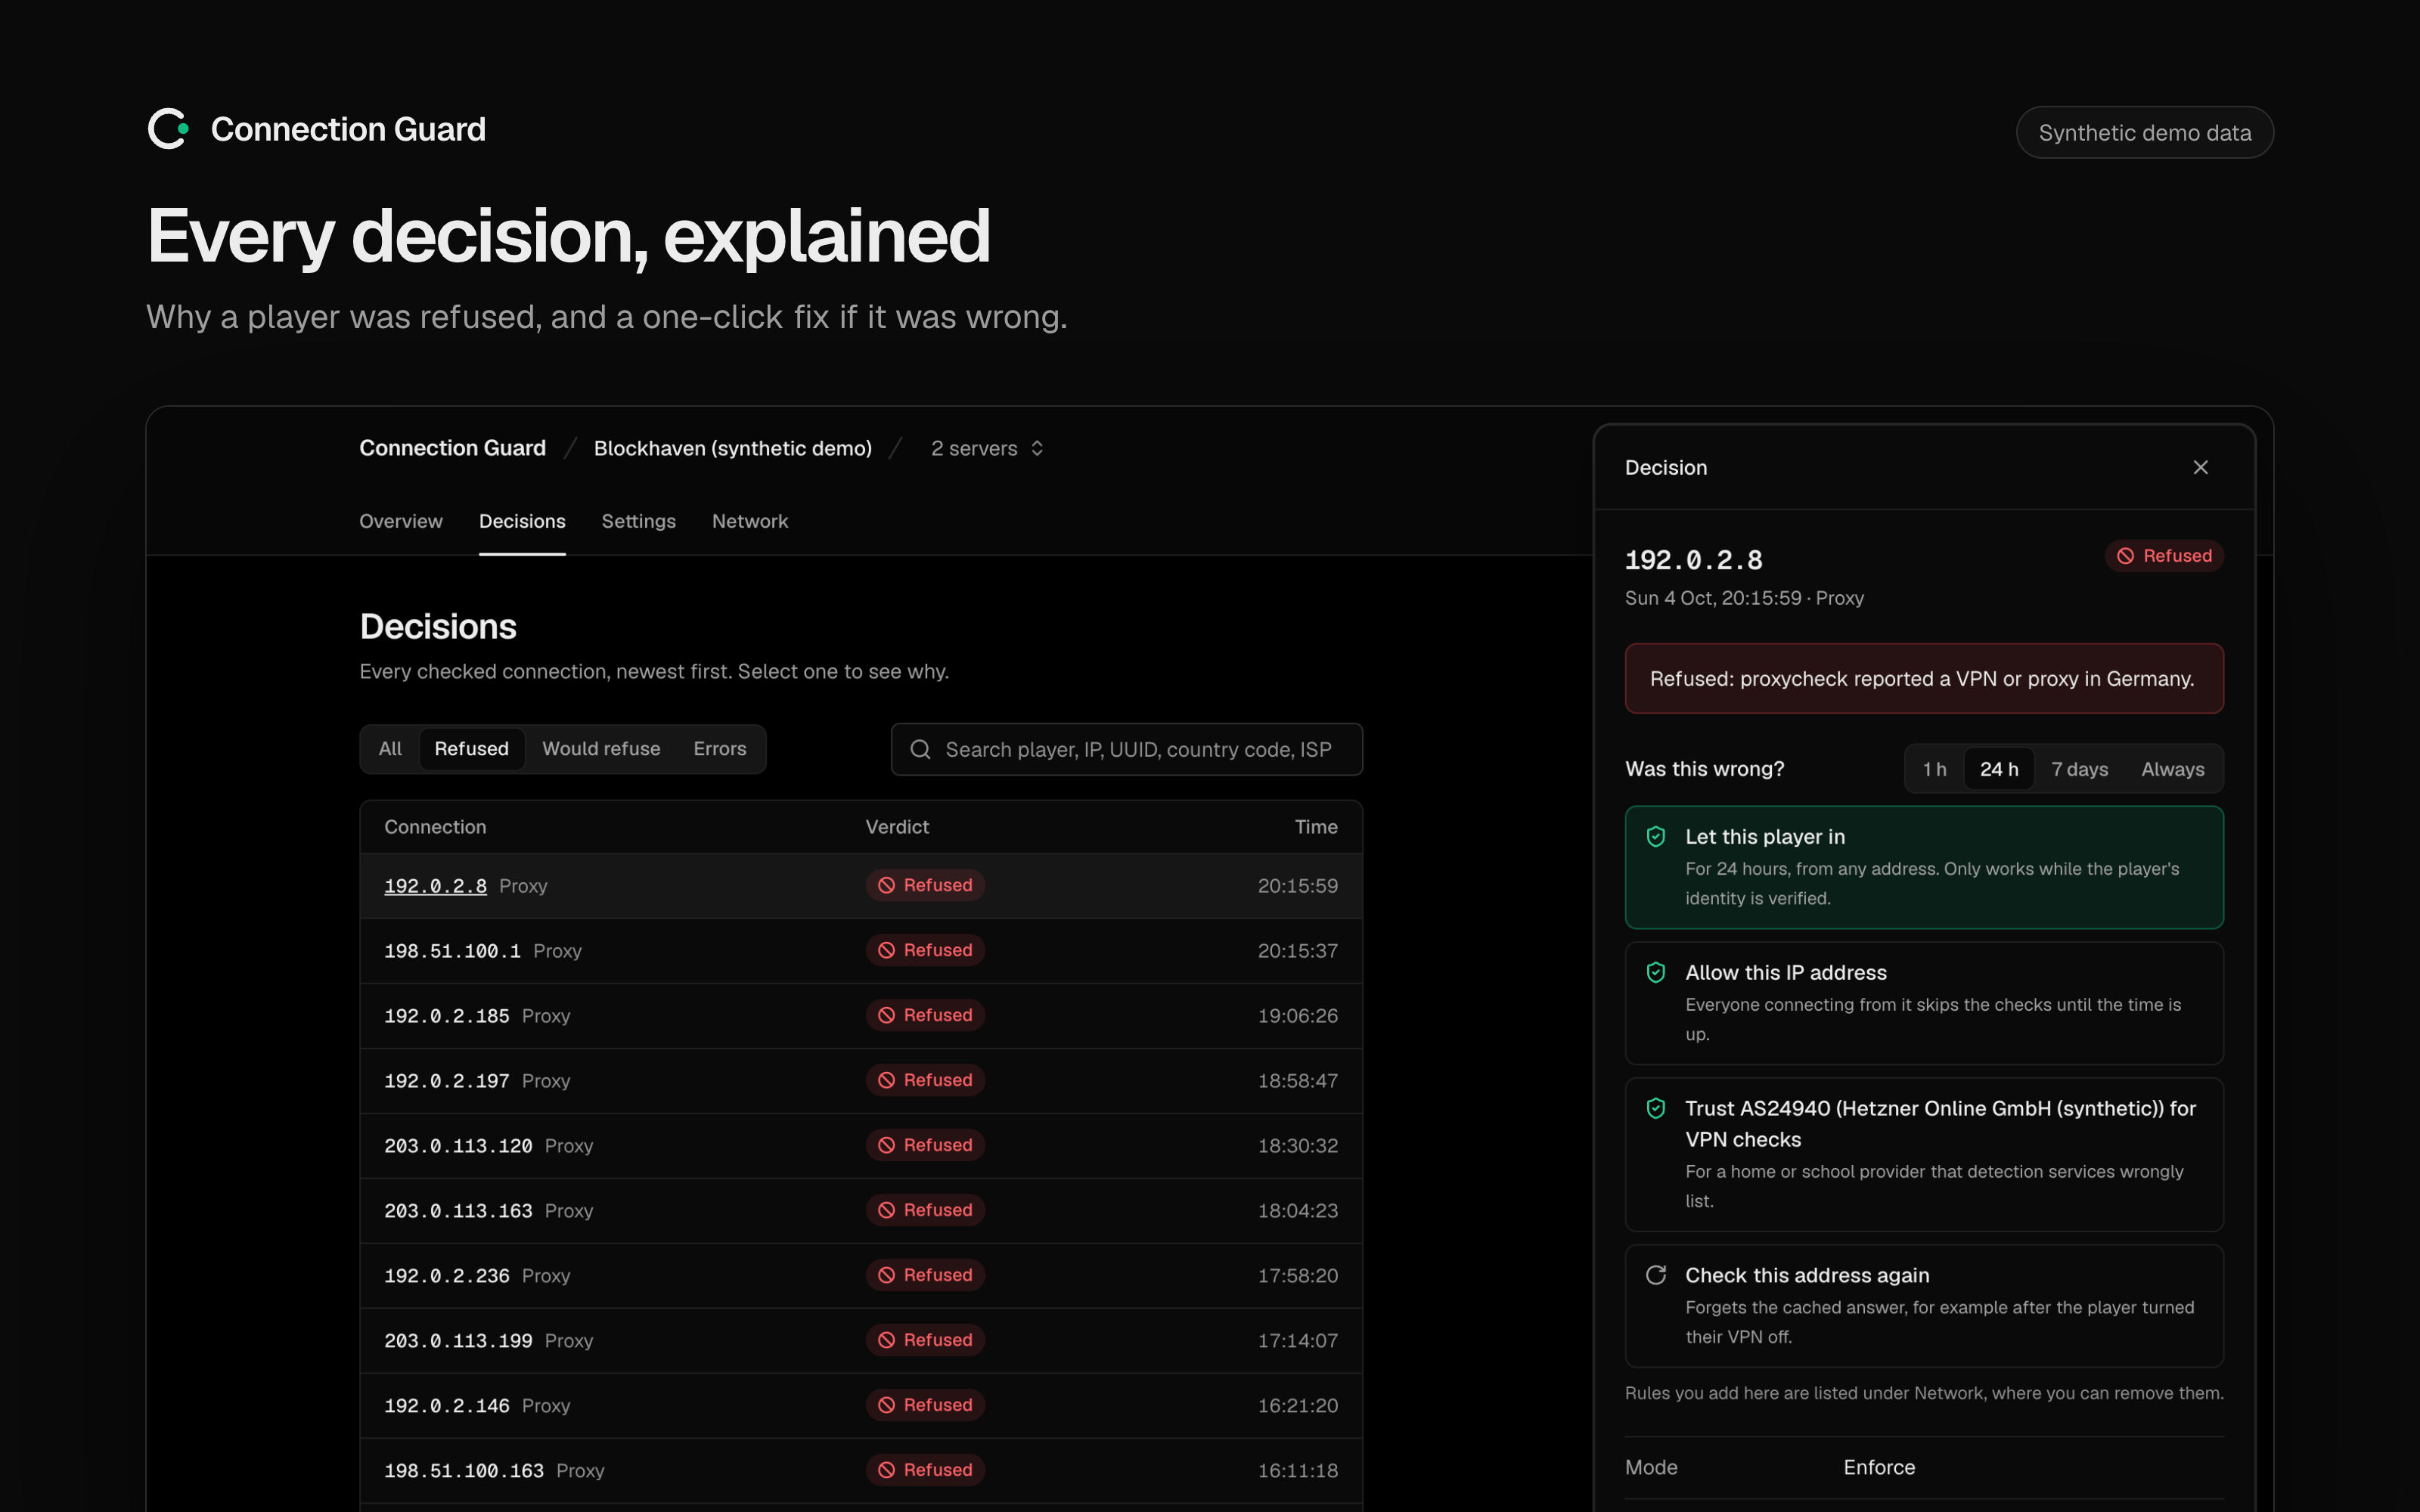Open the Settings tab

tap(638, 521)
